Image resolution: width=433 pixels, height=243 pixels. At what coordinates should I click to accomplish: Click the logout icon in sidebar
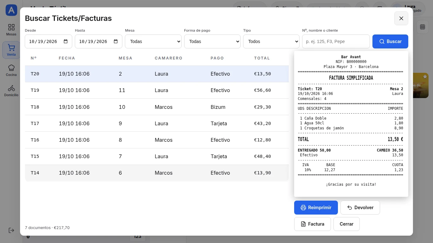pyautogui.click(x=11, y=230)
